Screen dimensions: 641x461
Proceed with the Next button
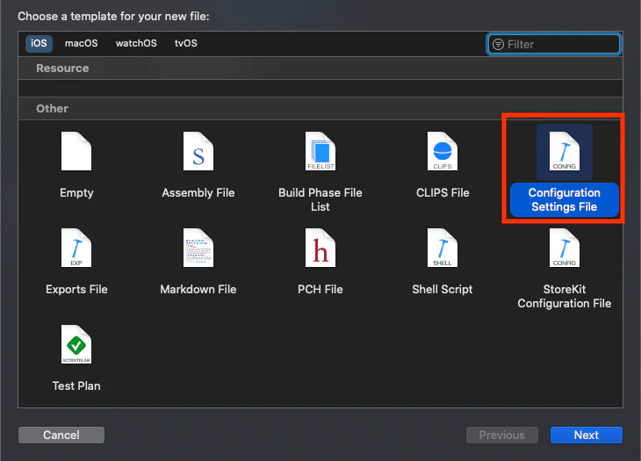click(x=587, y=435)
